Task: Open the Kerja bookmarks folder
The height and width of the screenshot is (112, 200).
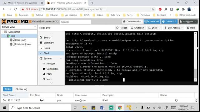Action: tap(7, 15)
